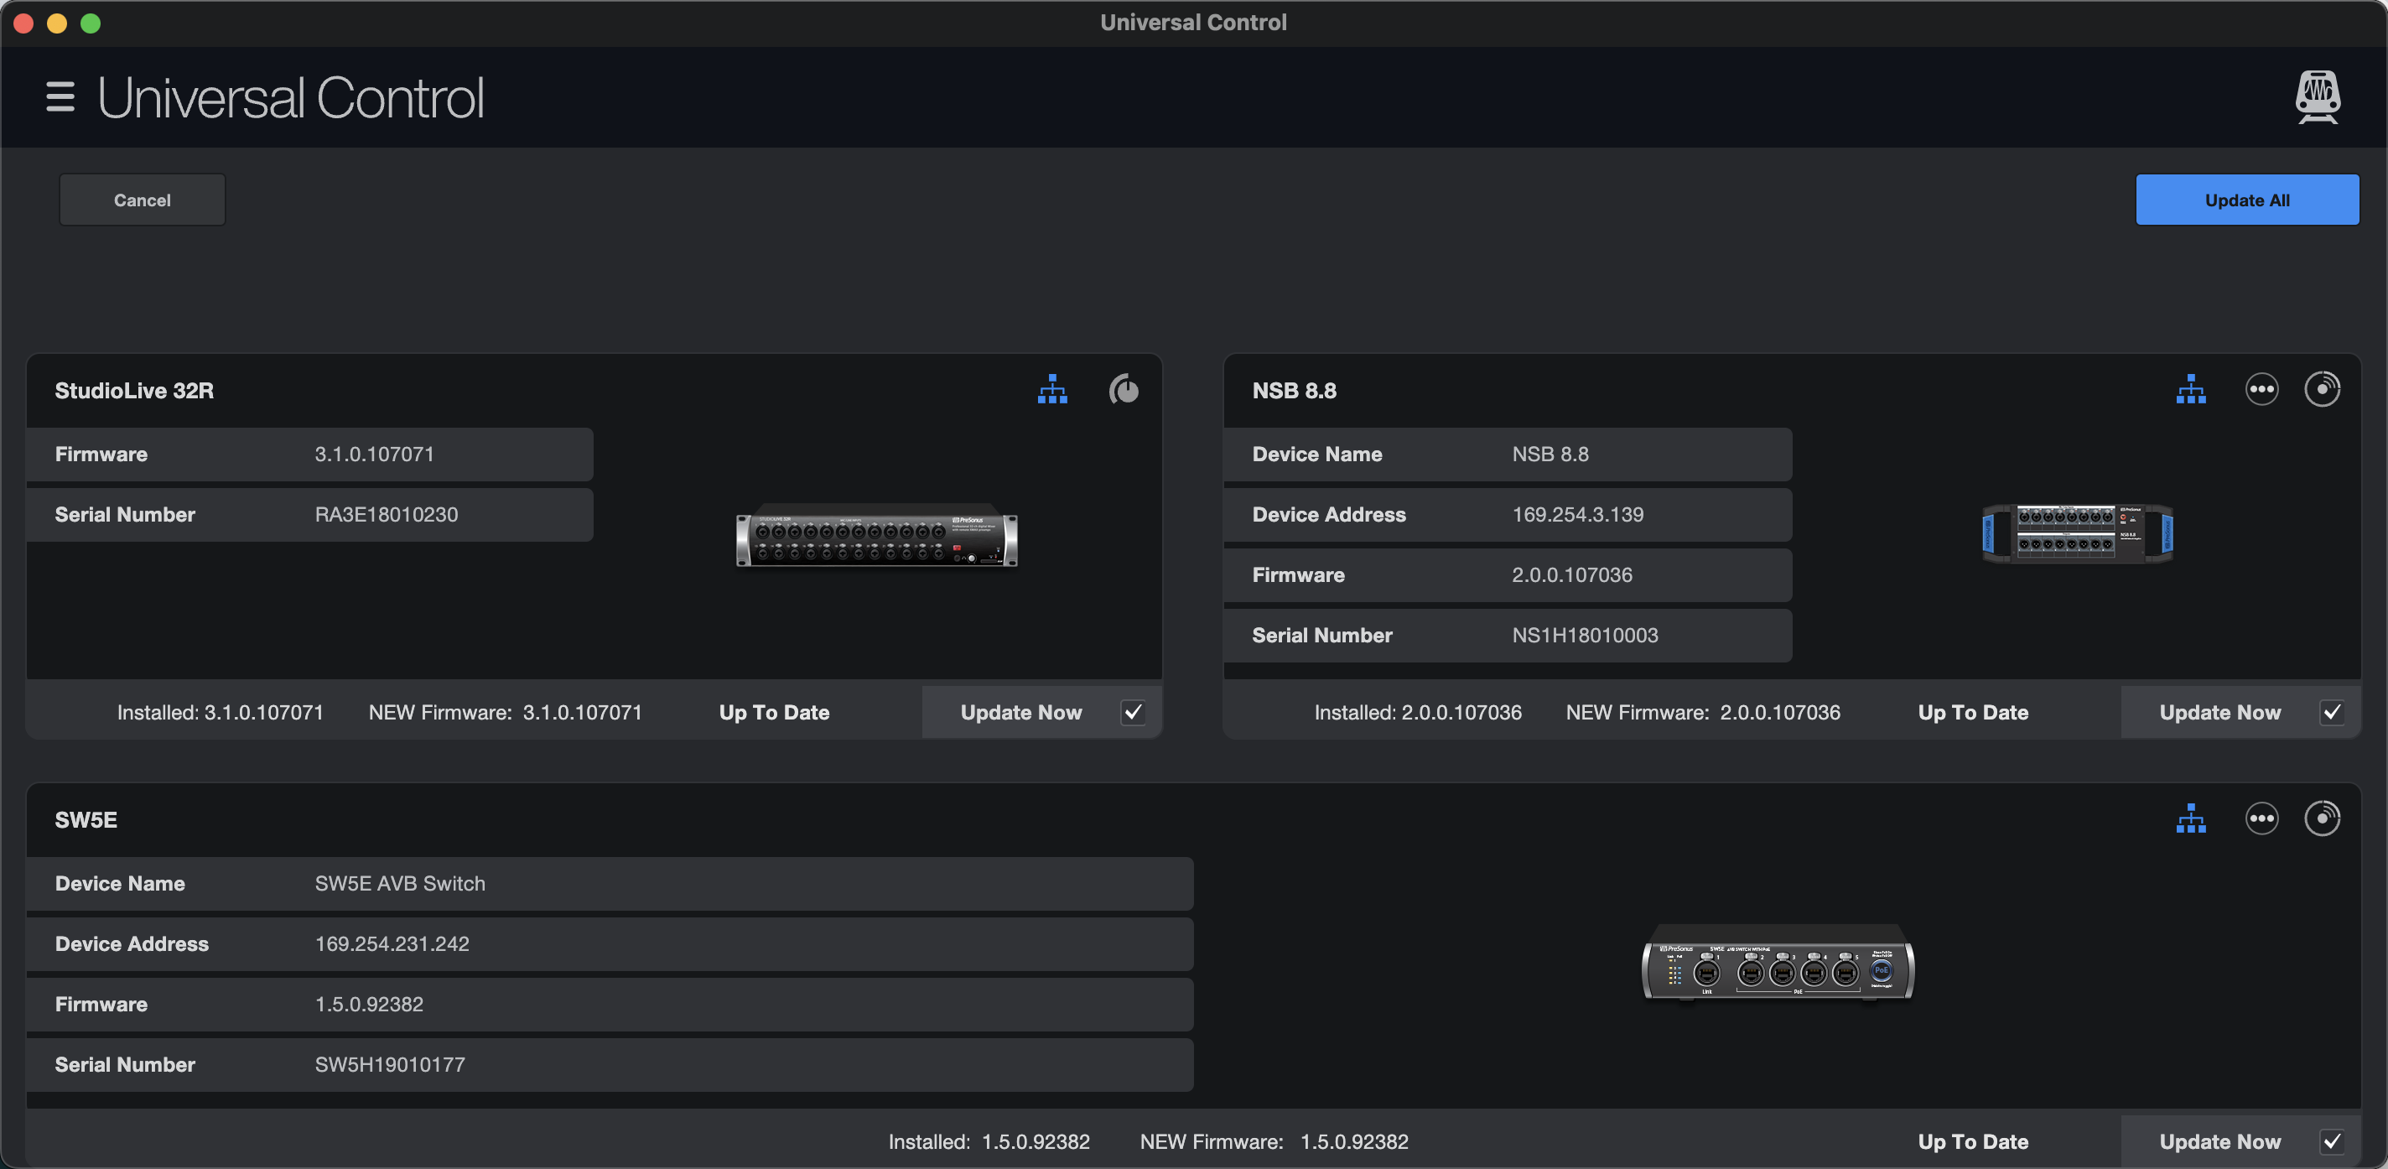
Task: Open network settings for SW5E
Action: pyautogui.click(x=2191, y=818)
